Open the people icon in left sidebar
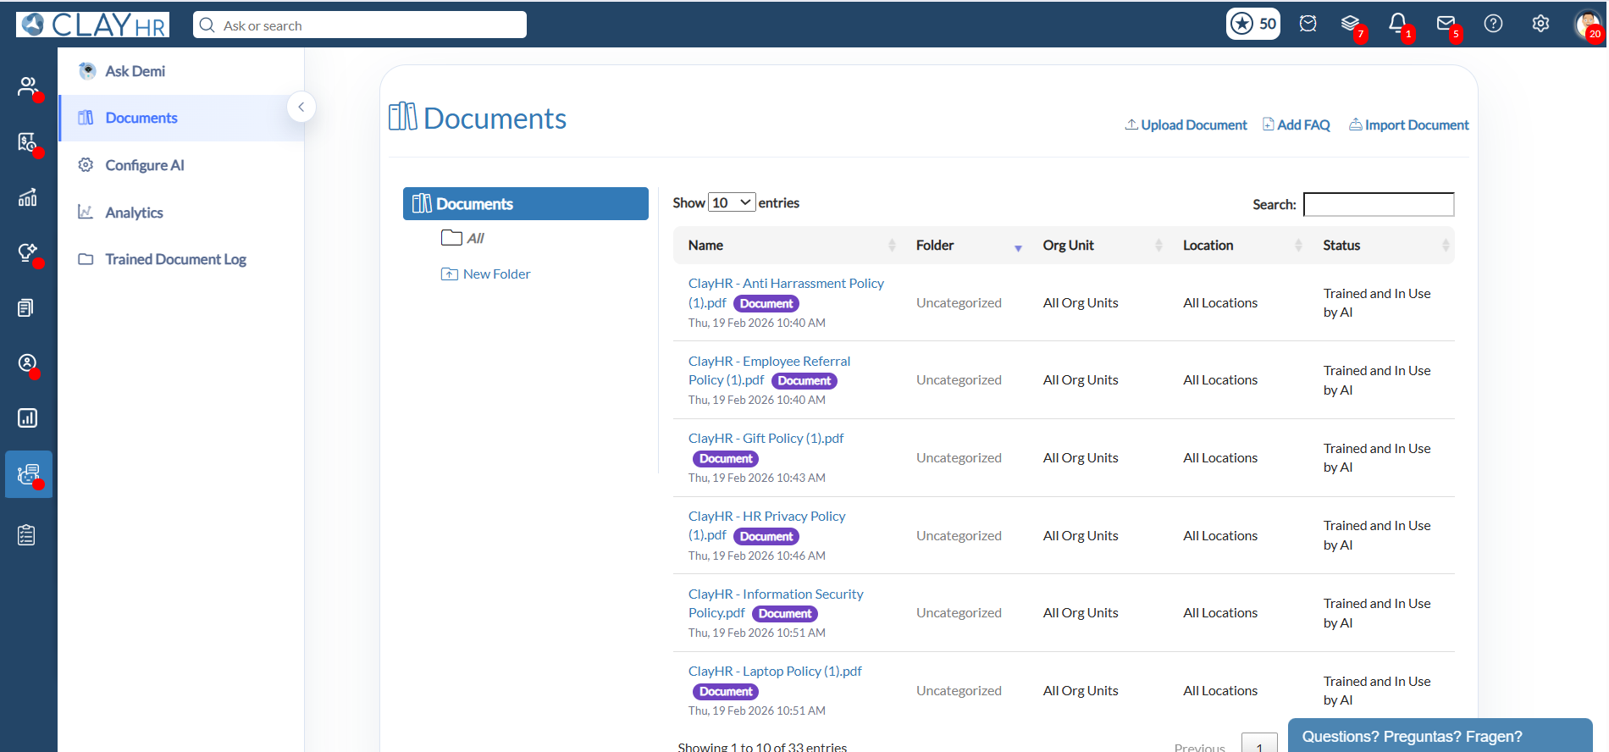1609x752 pixels. click(x=28, y=86)
